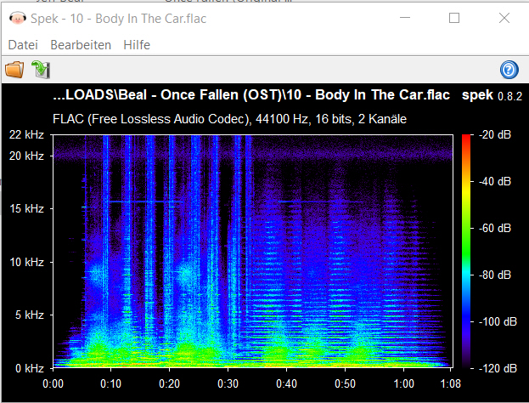
Task: Click the 5 kHz axis label
Action: (x=30, y=315)
